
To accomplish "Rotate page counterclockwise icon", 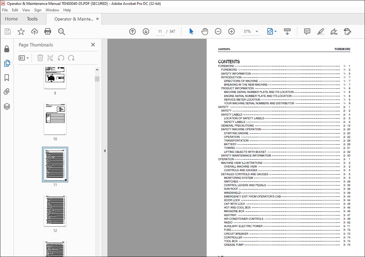I will pyautogui.click(x=61, y=58).
